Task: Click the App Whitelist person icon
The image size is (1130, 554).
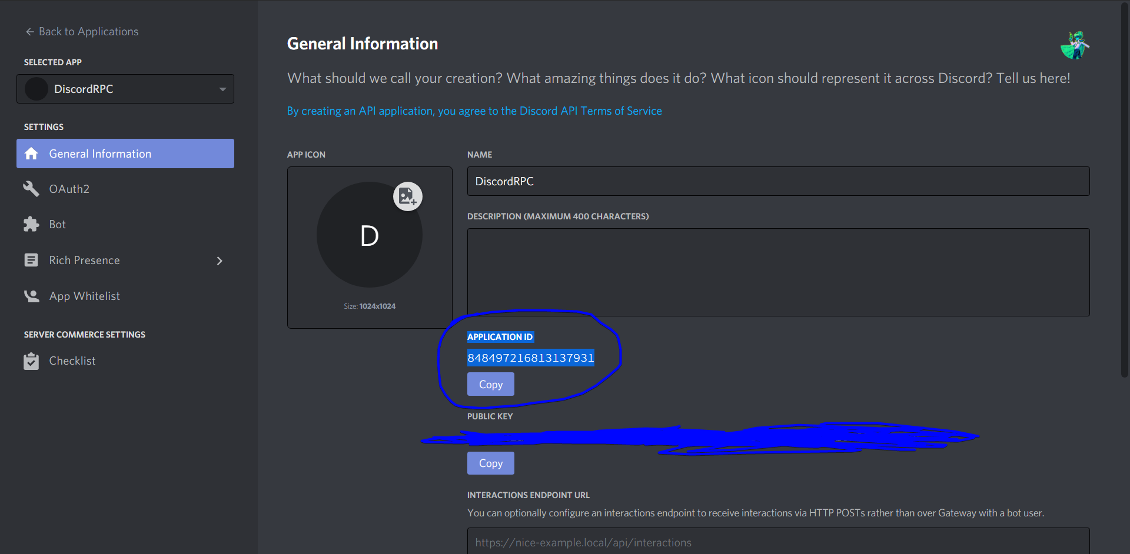Action: tap(31, 296)
